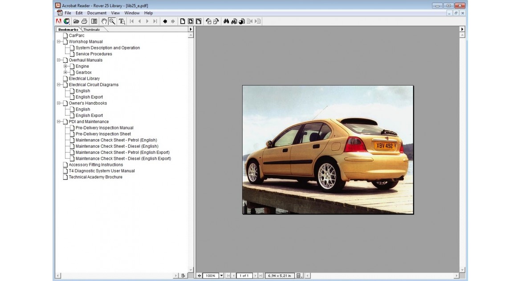The height and width of the screenshot is (281, 521).
Task: Select the Hand tool
Action: click(x=104, y=21)
